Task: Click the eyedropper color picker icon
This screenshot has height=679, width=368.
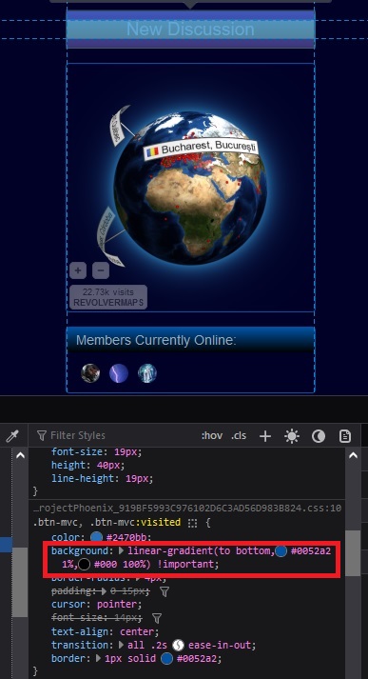Action: tap(11, 435)
